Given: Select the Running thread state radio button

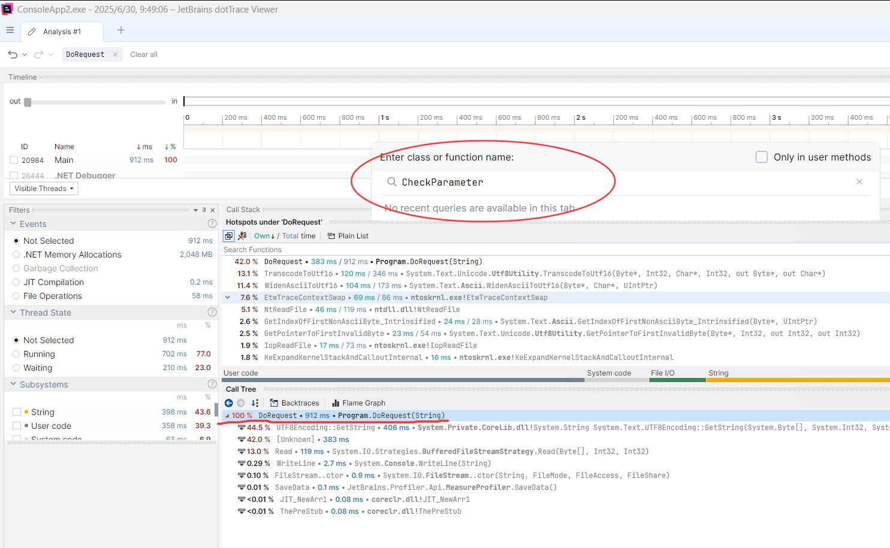Looking at the screenshot, I should point(16,354).
